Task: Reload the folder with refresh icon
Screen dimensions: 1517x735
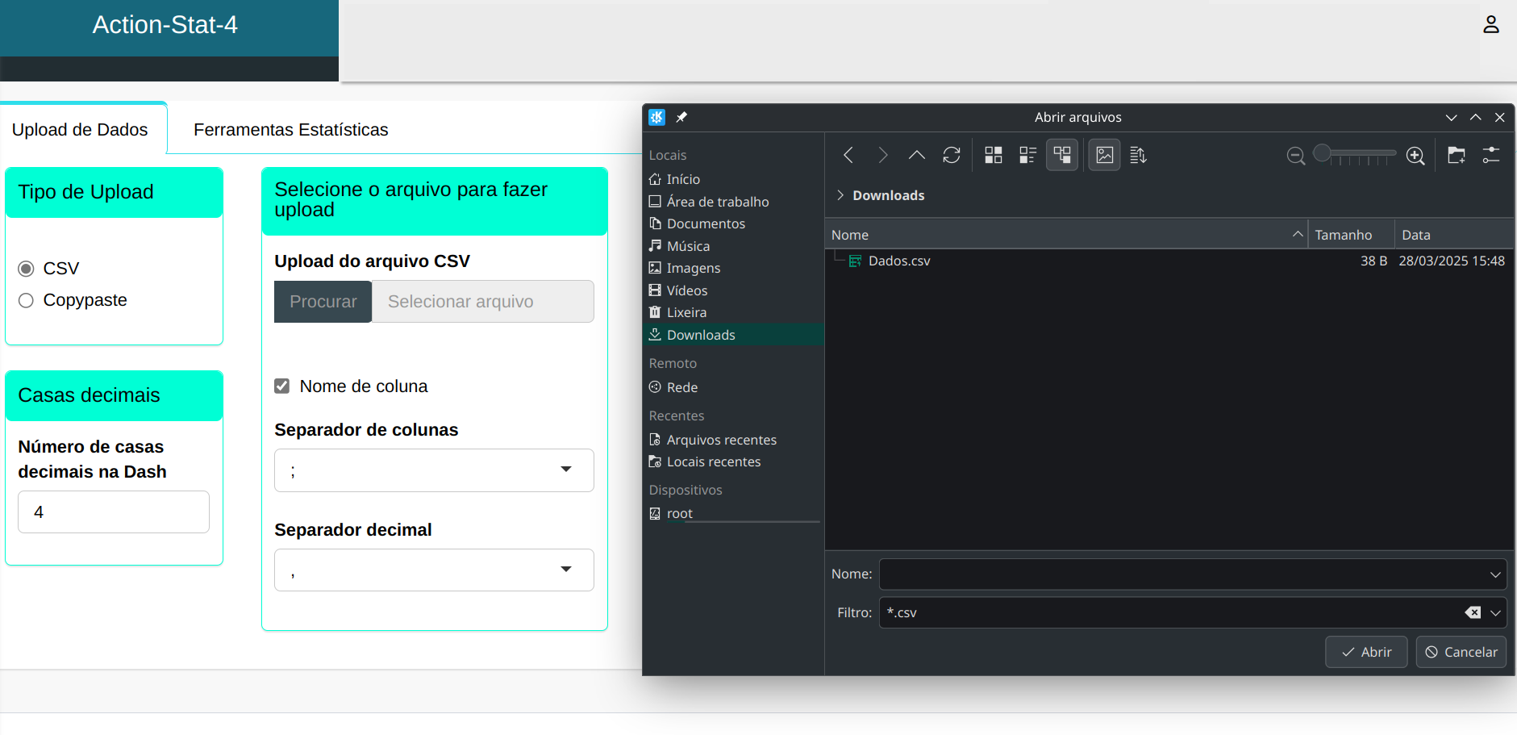Action: click(952, 155)
